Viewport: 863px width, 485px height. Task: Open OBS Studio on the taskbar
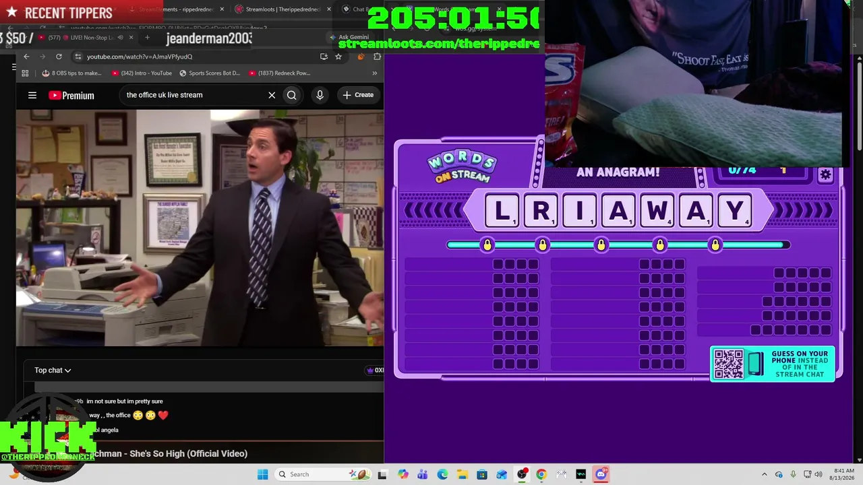point(522,474)
